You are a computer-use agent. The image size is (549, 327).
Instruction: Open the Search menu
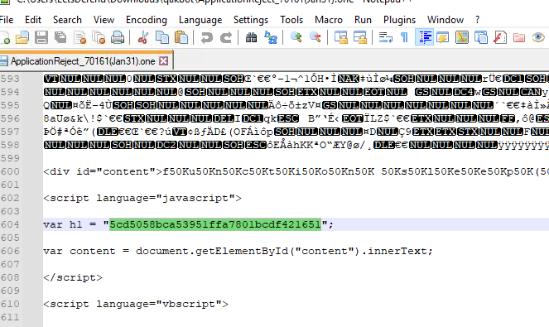point(67,20)
